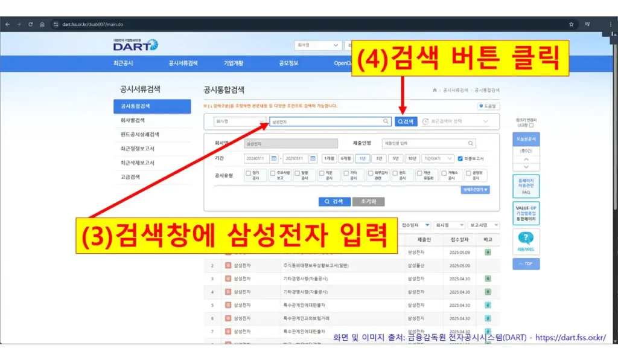
Task: Click the blue 공 badge in row 5
Action: point(488,305)
